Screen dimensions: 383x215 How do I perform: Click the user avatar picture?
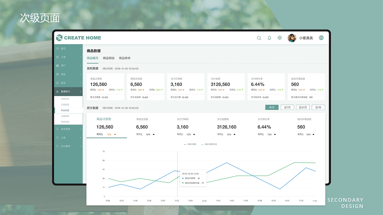coord(292,38)
